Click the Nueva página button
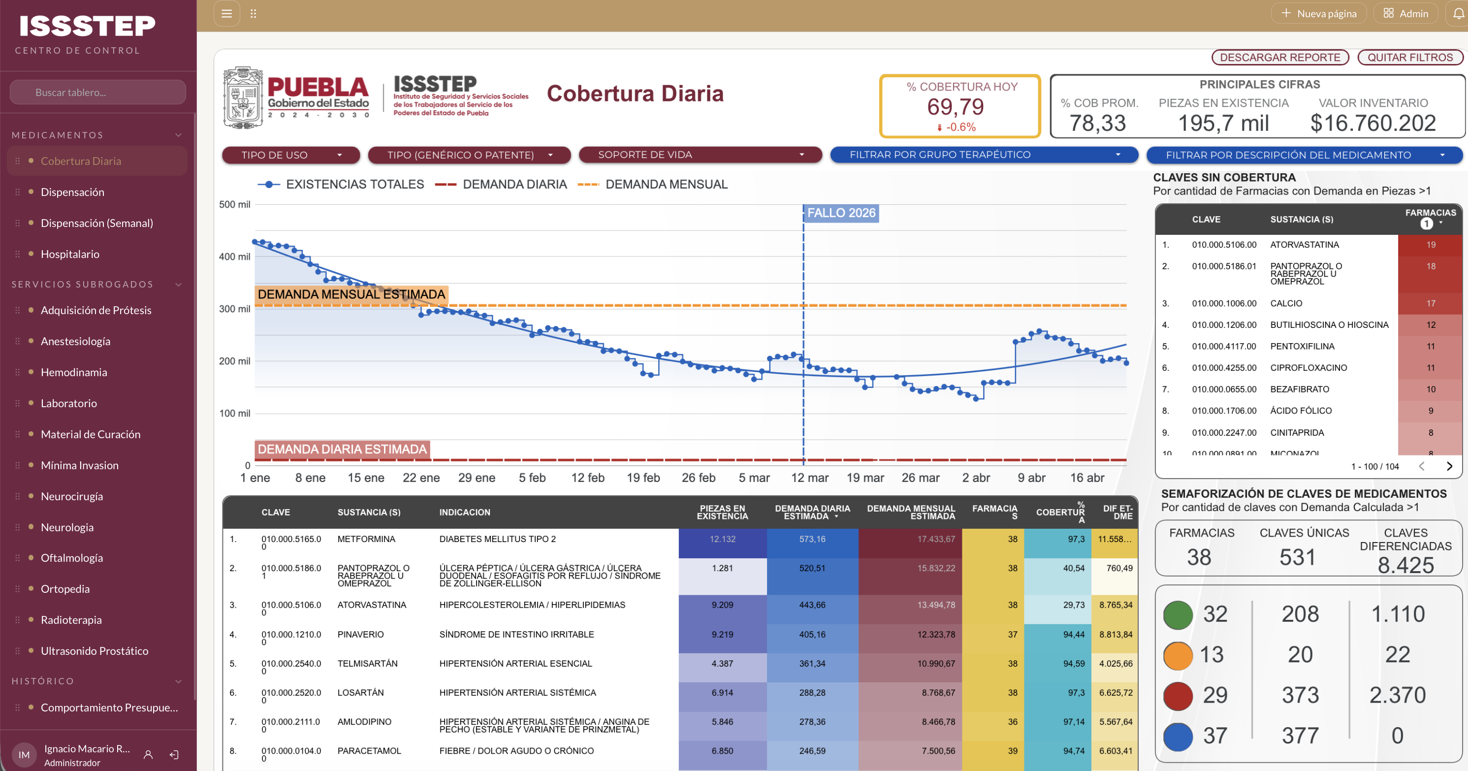This screenshot has height=771, width=1468. (x=1319, y=14)
